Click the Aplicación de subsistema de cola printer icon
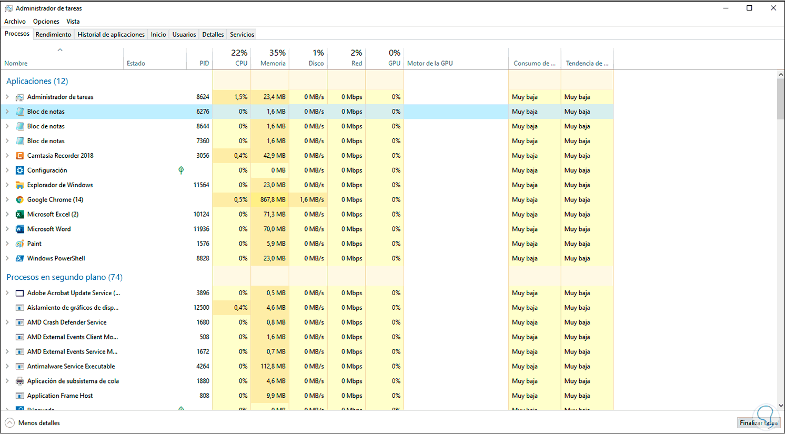 point(20,381)
